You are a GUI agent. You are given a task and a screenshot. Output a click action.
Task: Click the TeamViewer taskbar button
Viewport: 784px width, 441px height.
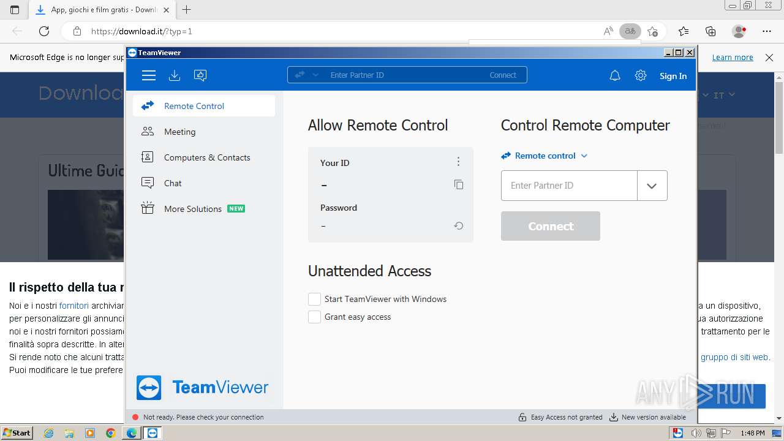[153, 433]
